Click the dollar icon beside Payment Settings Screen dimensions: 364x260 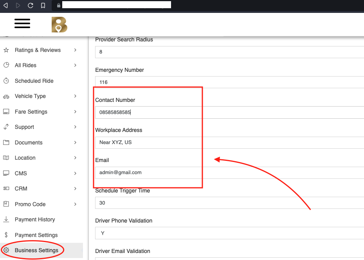[x=6, y=235]
